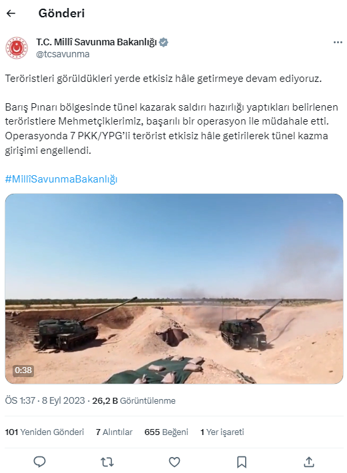Open the reply comment icon

click(39, 462)
